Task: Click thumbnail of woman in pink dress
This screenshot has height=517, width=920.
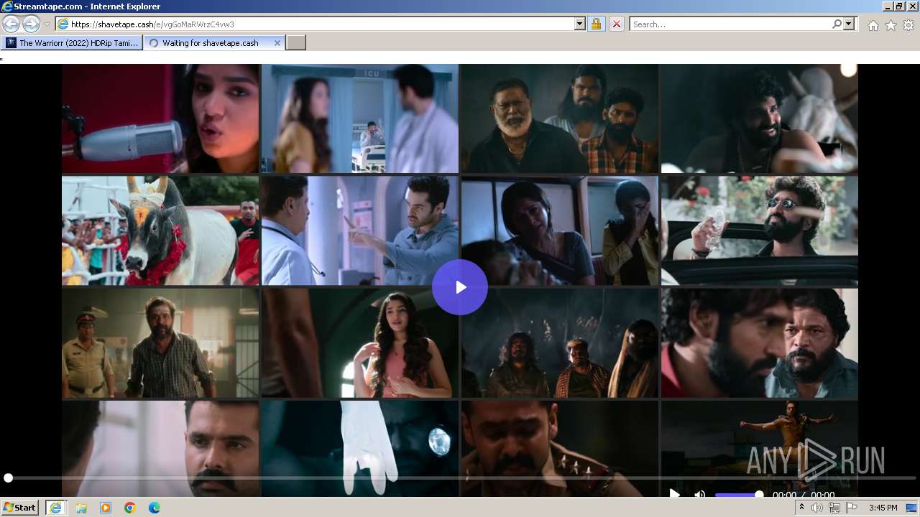Action: click(359, 343)
